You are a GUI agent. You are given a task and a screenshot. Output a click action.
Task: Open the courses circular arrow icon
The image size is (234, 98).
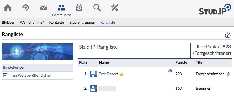tap(26, 8)
